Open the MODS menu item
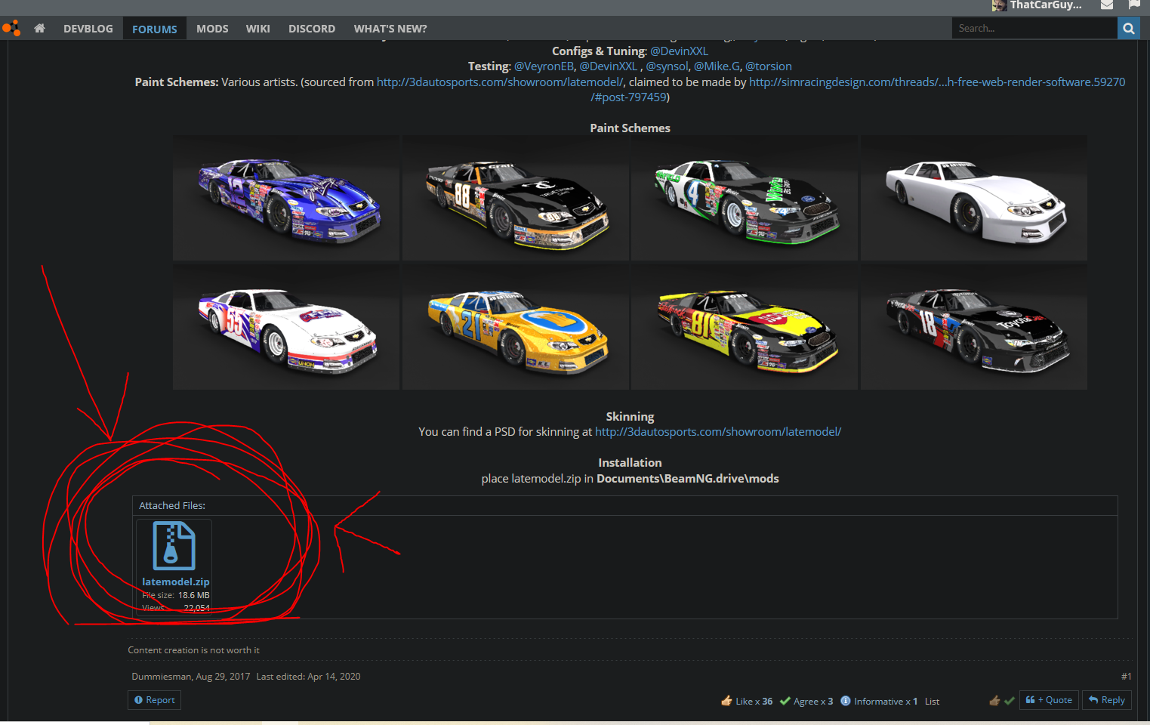Image resolution: width=1150 pixels, height=725 pixels. (212, 29)
